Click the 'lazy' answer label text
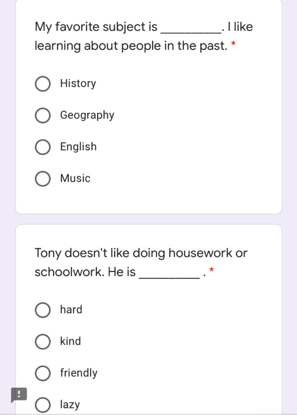297x415 pixels. tap(70, 404)
